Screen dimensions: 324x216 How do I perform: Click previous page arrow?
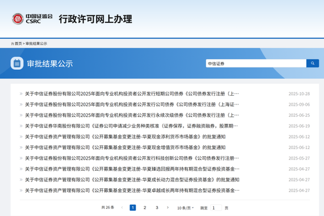pos(122,208)
